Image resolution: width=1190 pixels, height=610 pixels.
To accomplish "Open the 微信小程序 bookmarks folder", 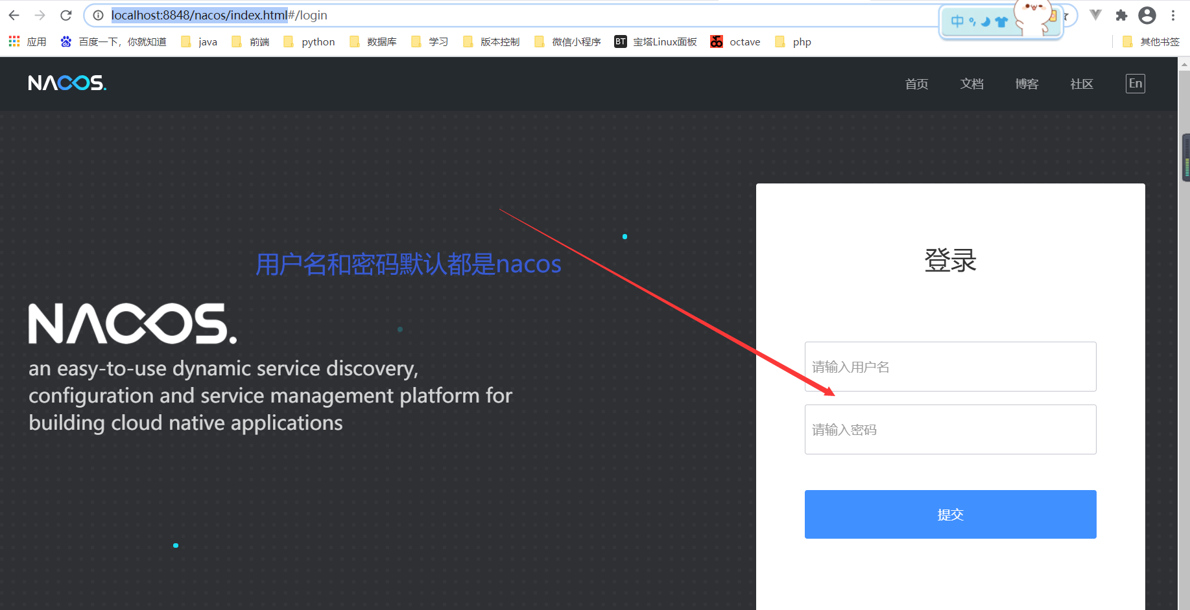I will pos(567,41).
